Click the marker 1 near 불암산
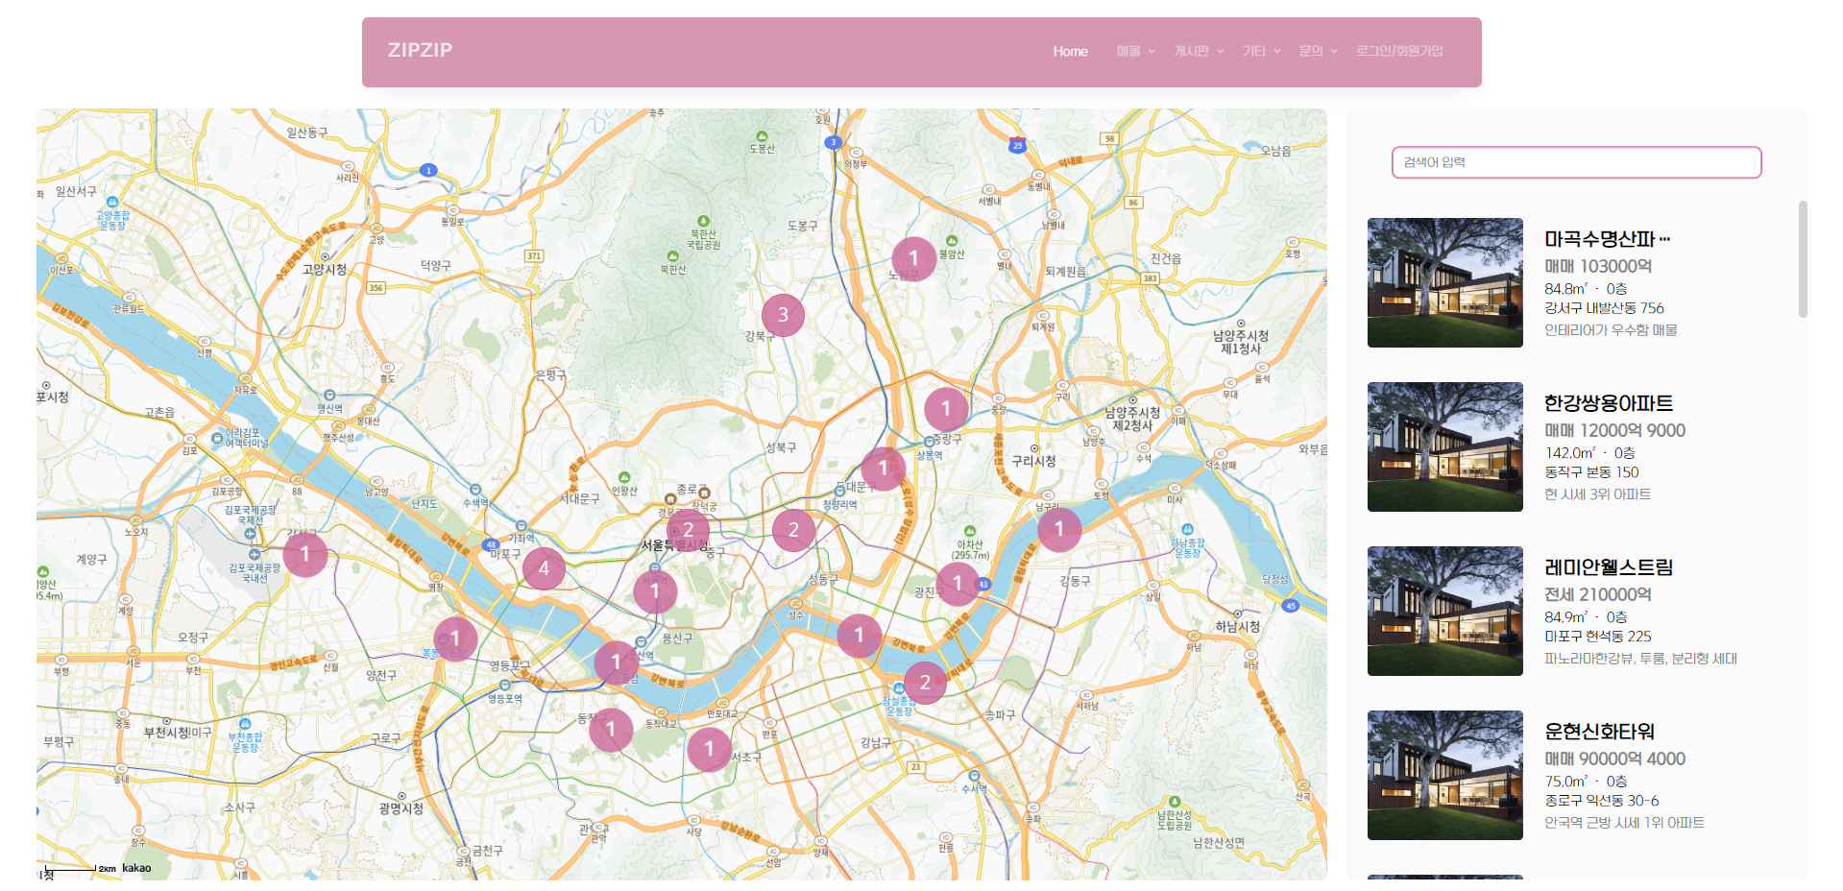The height and width of the screenshot is (891, 1843). point(913,258)
